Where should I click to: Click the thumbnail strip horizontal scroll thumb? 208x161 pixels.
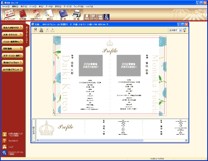92,140
